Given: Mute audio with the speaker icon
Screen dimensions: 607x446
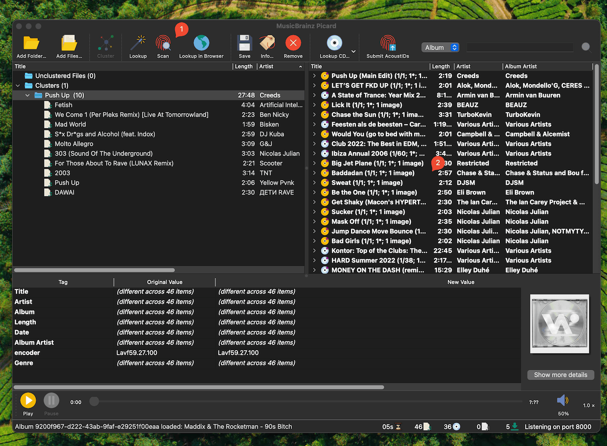Looking at the screenshot, I should 562,400.
